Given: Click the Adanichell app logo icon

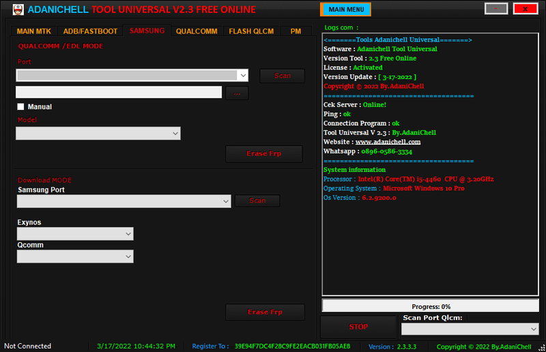Looking at the screenshot, I should coord(18,10).
